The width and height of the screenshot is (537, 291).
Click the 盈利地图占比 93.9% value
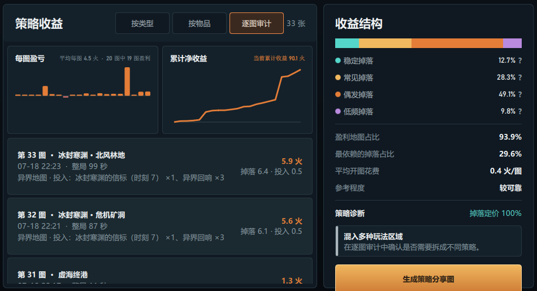[x=510, y=137]
